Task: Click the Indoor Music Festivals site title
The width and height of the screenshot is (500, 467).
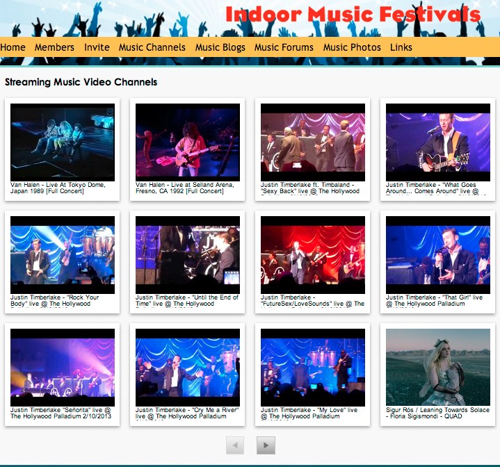Action: tap(353, 15)
